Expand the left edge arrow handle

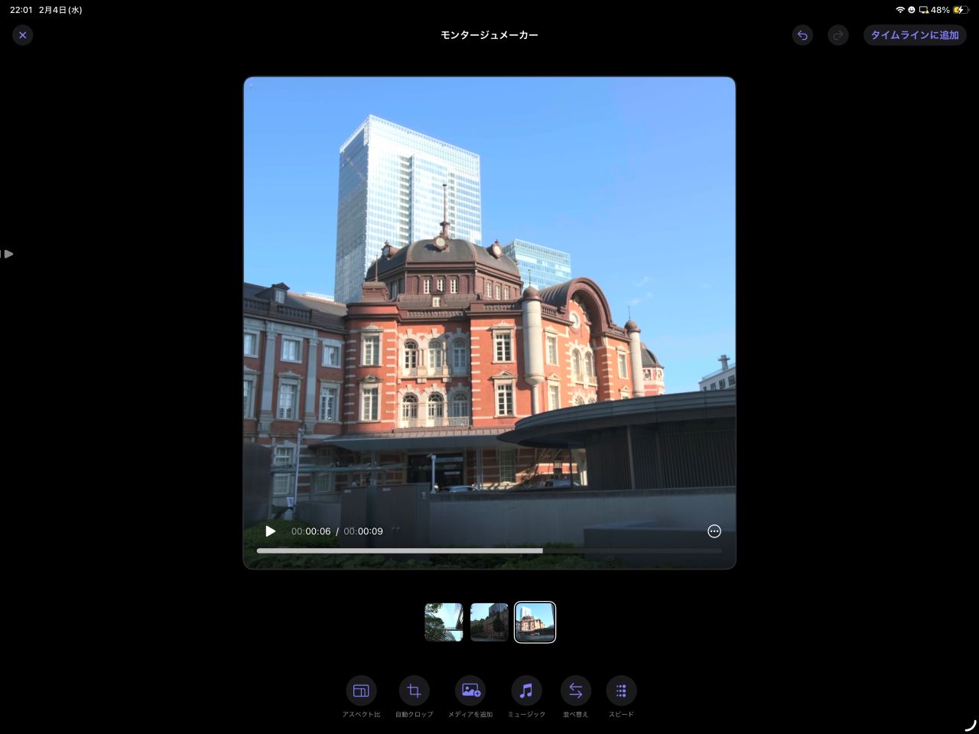(x=8, y=254)
